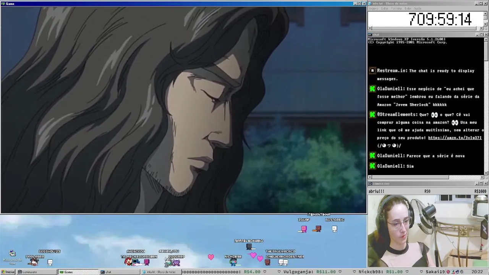The width and height of the screenshot is (489, 275).
Task: Open the Ajuda menu in Bloco de notas
Action: (418, 8)
